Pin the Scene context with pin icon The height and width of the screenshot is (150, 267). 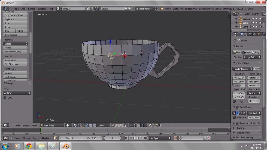[x=234, y=41]
